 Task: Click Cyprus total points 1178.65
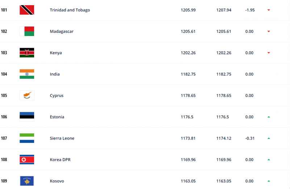(188, 95)
